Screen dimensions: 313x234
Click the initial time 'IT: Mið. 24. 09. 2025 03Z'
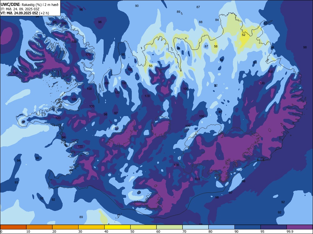point(20,9)
